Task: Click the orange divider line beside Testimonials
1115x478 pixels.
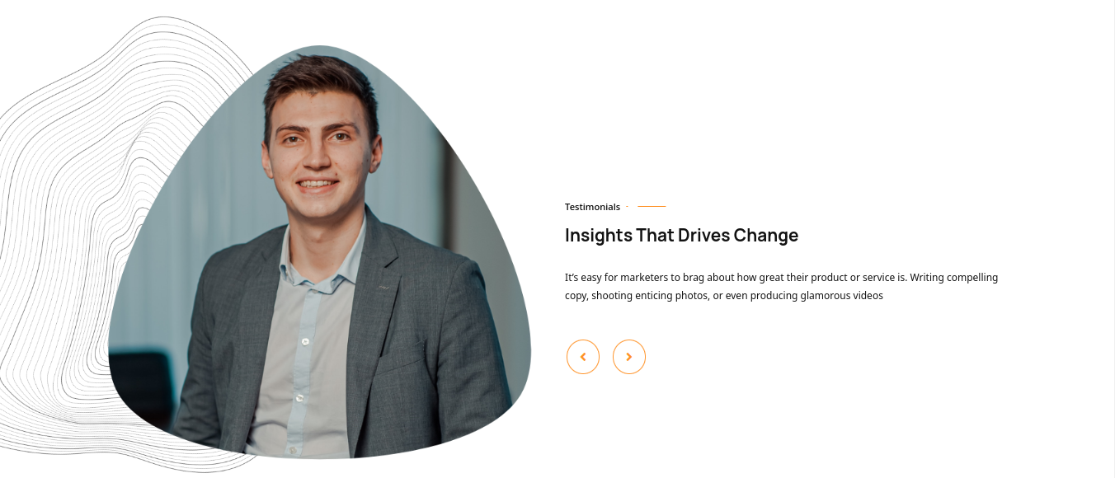Action: (x=652, y=207)
